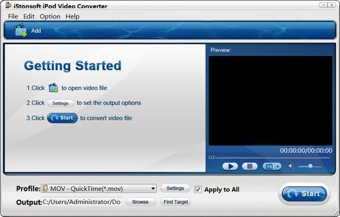The width and height of the screenshot is (340, 217).
Task: Mute audio with the speaker icon
Action: tap(291, 166)
